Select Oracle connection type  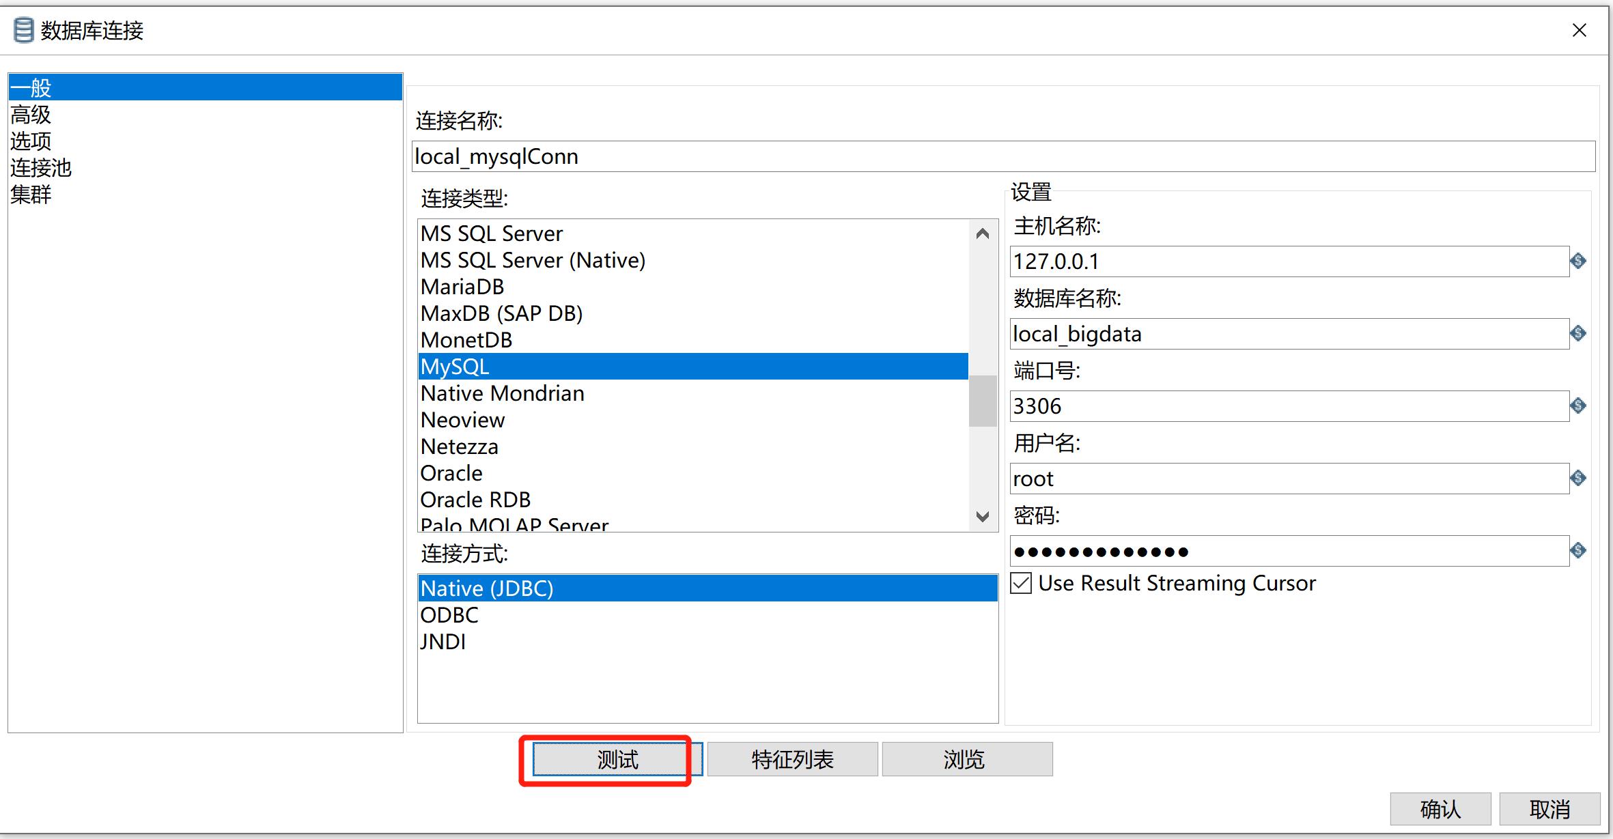[x=693, y=473]
